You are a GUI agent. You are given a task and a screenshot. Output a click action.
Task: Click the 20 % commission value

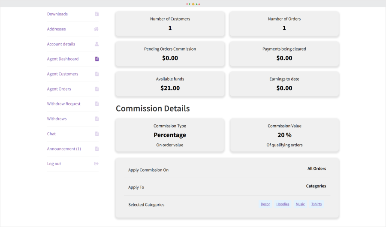click(x=285, y=135)
